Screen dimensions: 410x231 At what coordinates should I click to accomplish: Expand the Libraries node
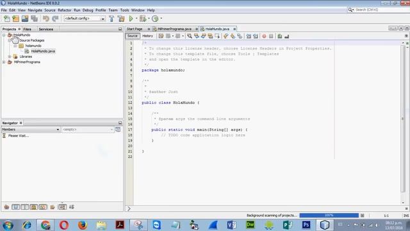10,56
